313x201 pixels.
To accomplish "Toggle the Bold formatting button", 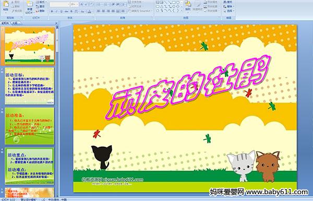I will coord(52,11).
